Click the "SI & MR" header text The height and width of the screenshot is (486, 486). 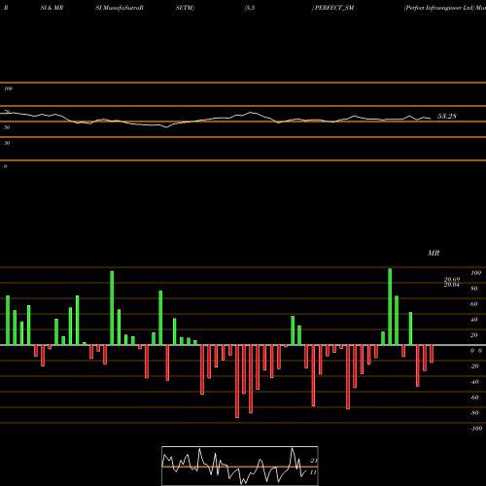click(x=52, y=8)
